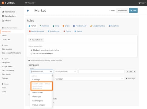Collapse sidebar with the small chevron

(1, 8)
